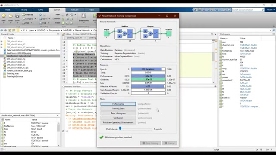The height and width of the screenshot is (155, 276).
Task: Click the Breakpoints icon
Action: click(84, 16)
